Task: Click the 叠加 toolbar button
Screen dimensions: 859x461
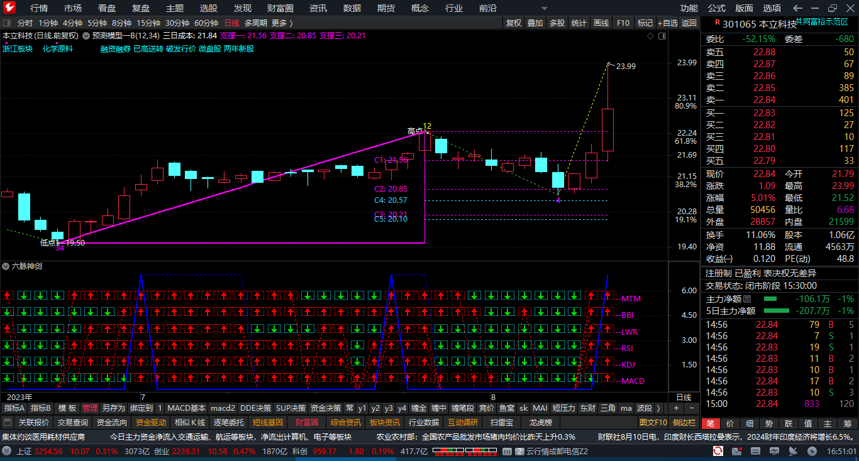Action: click(x=535, y=23)
